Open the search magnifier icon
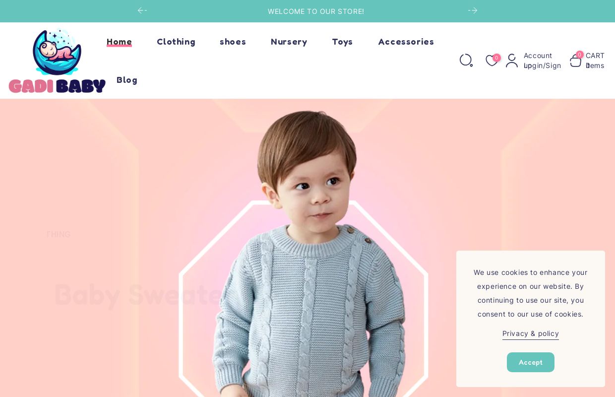This screenshot has width=615, height=397. point(466,61)
